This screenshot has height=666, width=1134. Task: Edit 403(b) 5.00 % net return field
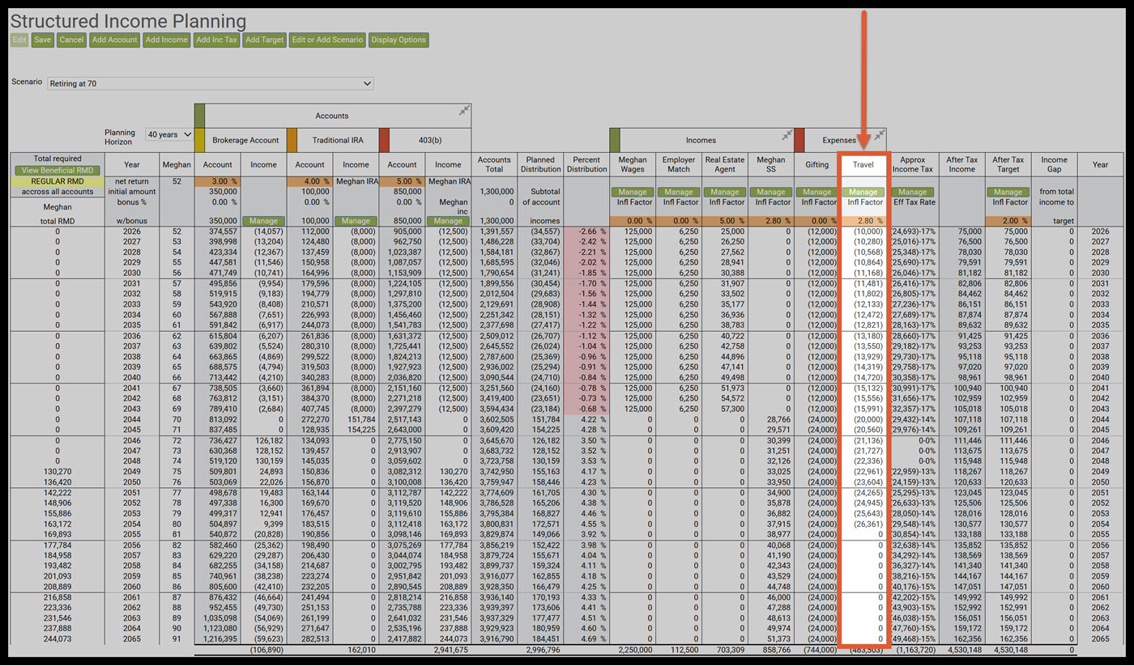point(402,182)
